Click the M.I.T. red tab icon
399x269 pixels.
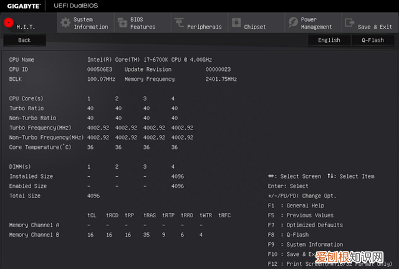(x=9, y=23)
